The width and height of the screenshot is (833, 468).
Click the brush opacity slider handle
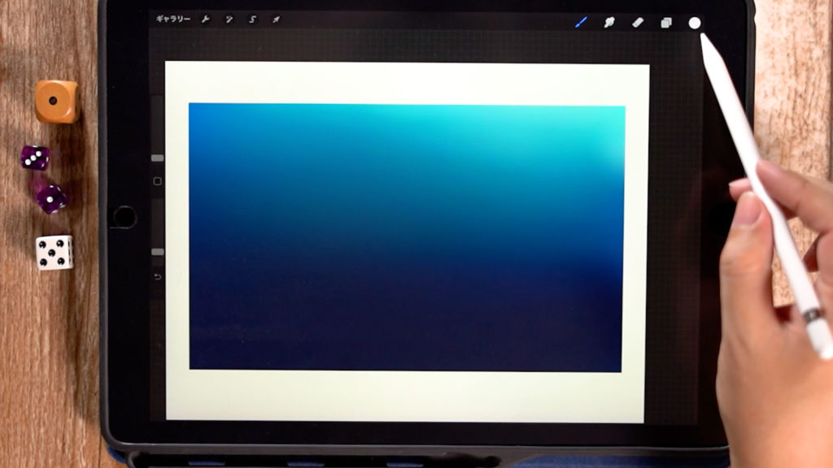pos(158,252)
